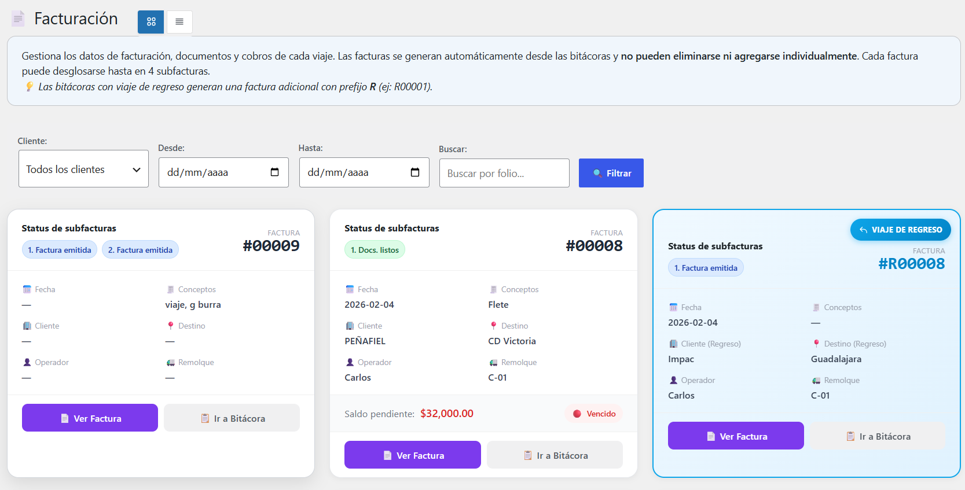The height and width of the screenshot is (490, 965).
Task: Click the Operador person icon in #00009 card
Action: (x=27, y=362)
